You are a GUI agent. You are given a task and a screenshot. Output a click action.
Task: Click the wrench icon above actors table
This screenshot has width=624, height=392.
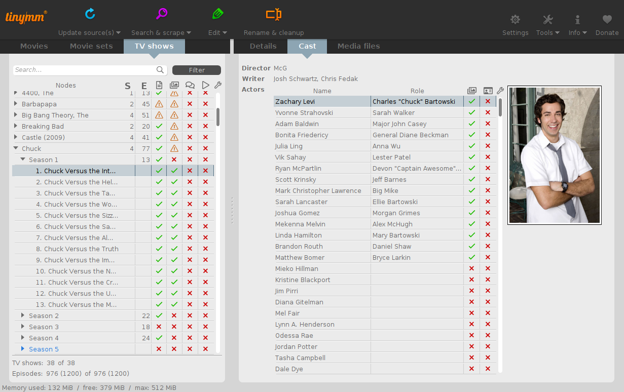(x=500, y=91)
